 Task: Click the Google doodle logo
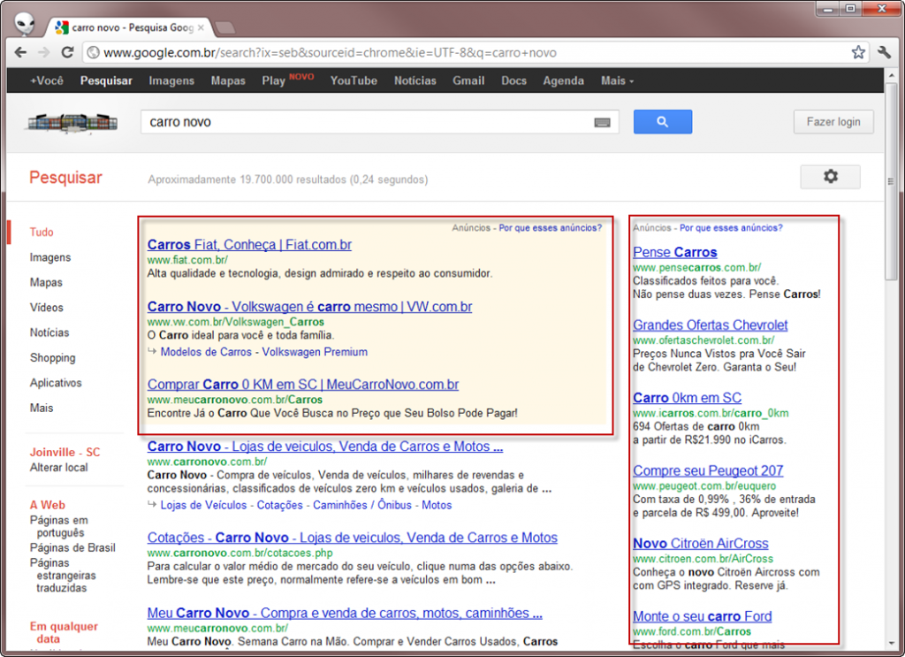click(72, 122)
